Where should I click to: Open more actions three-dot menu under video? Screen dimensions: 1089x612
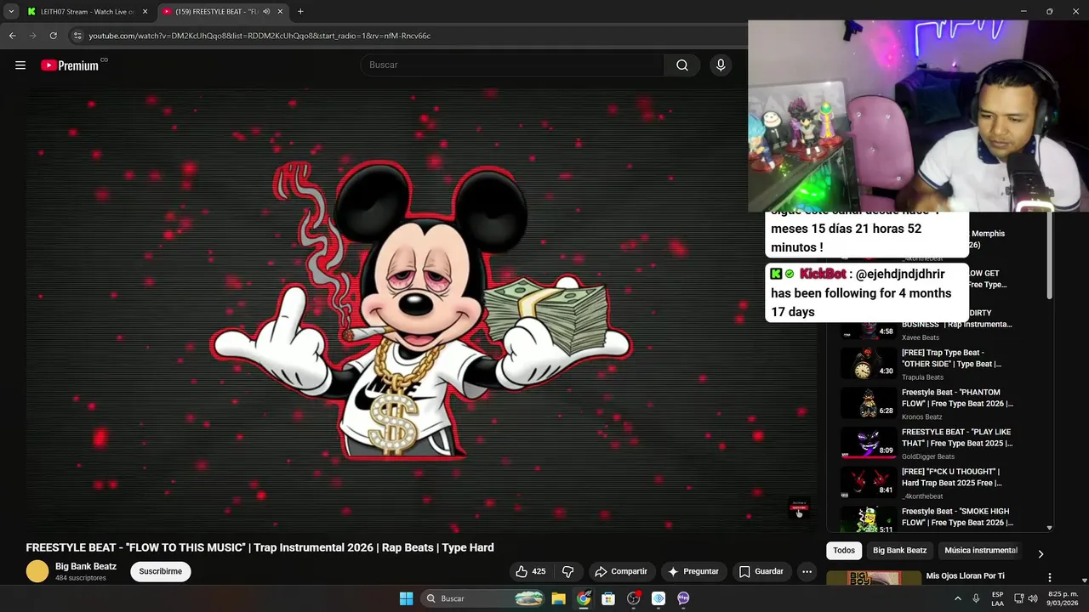coord(807,571)
